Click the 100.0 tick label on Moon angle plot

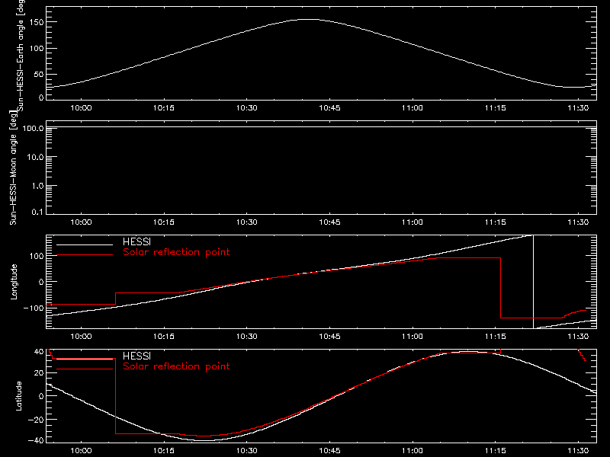coord(33,128)
